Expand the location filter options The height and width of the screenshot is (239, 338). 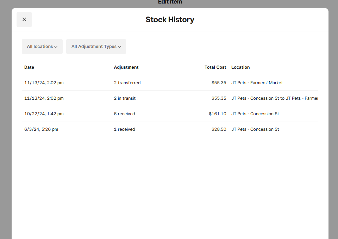point(42,46)
